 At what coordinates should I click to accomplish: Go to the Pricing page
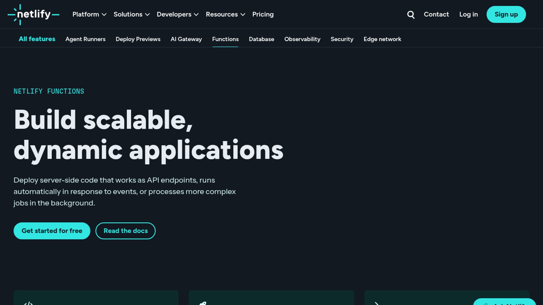[x=263, y=14]
